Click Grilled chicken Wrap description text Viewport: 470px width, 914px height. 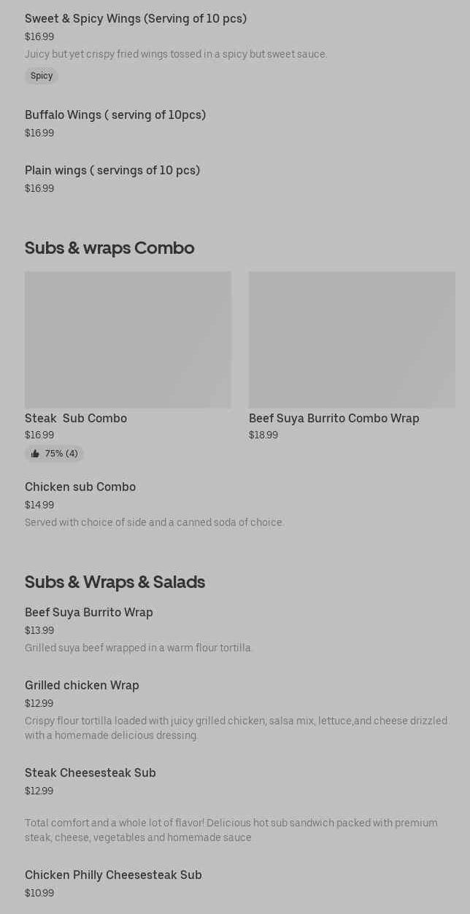(236, 728)
